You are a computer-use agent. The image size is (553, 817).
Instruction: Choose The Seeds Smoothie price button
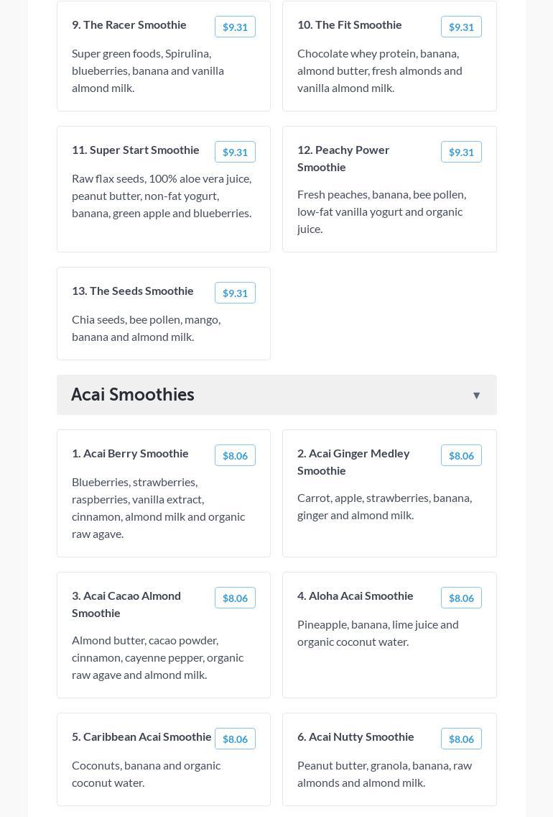[x=235, y=293]
